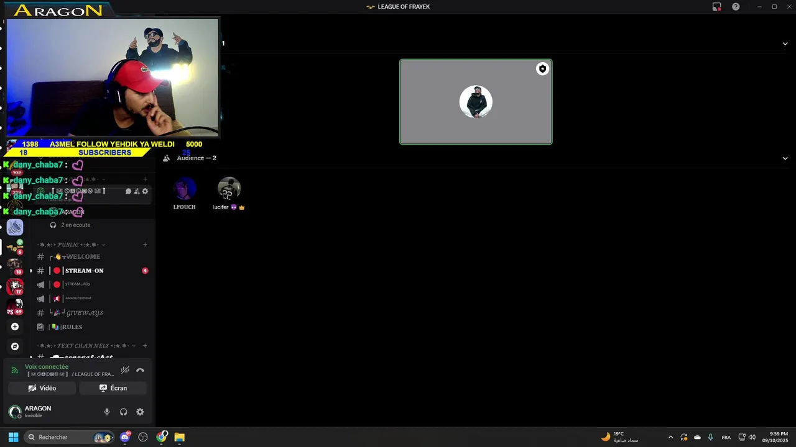Collapse the speakers section chevron
796x447 pixels.
click(785, 43)
